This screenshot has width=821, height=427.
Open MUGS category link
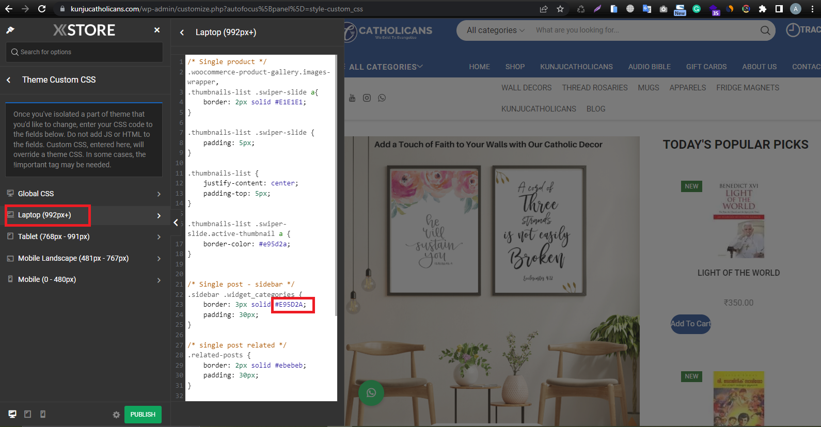point(649,88)
